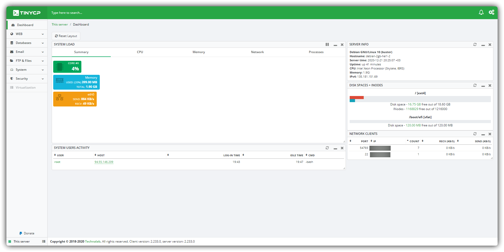Open notifications bell icon

pos(481,13)
